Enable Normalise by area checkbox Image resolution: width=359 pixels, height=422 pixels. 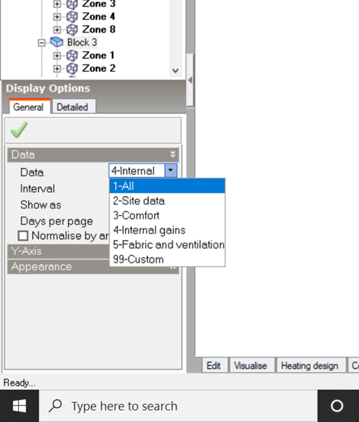click(23, 236)
